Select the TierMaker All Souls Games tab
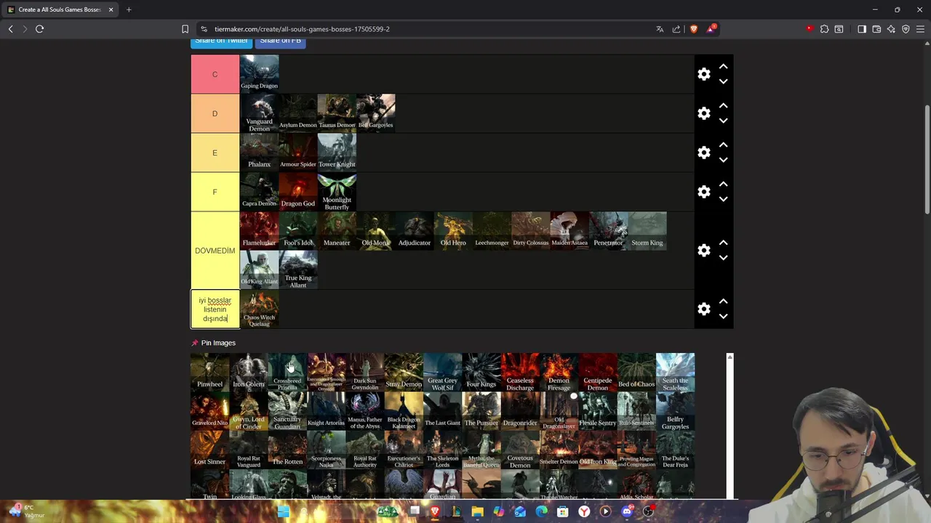This screenshot has height=523, width=931. coord(60,9)
